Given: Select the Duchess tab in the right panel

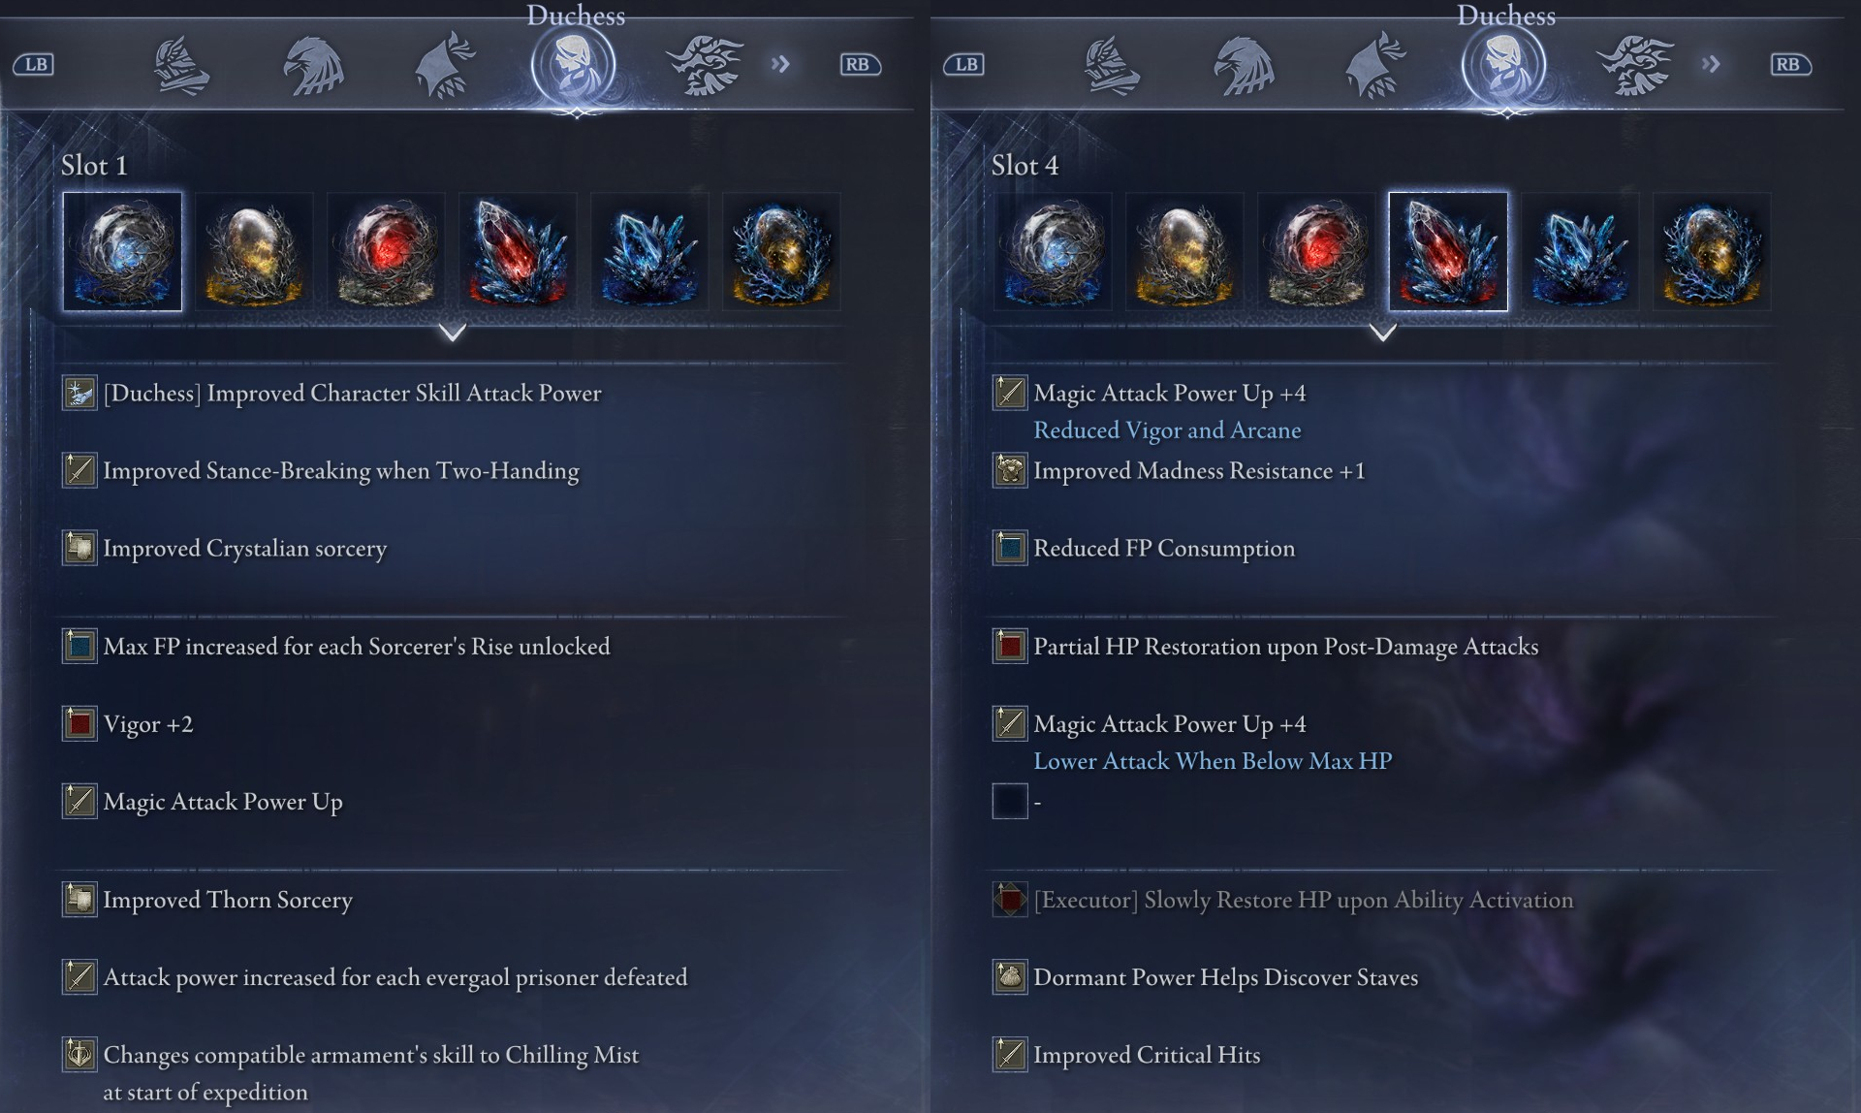Looking at the screenshot, I should point(1503,66).
